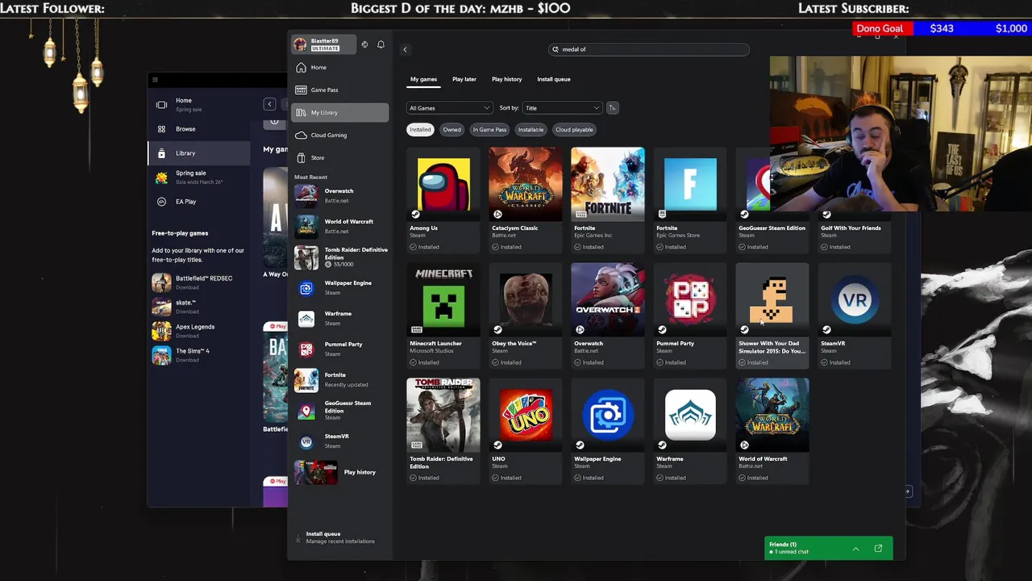Open the SteamVR tile in the grid
Image resolution: width=1032 pixels, height=581 pixels.
coord(855,315)
